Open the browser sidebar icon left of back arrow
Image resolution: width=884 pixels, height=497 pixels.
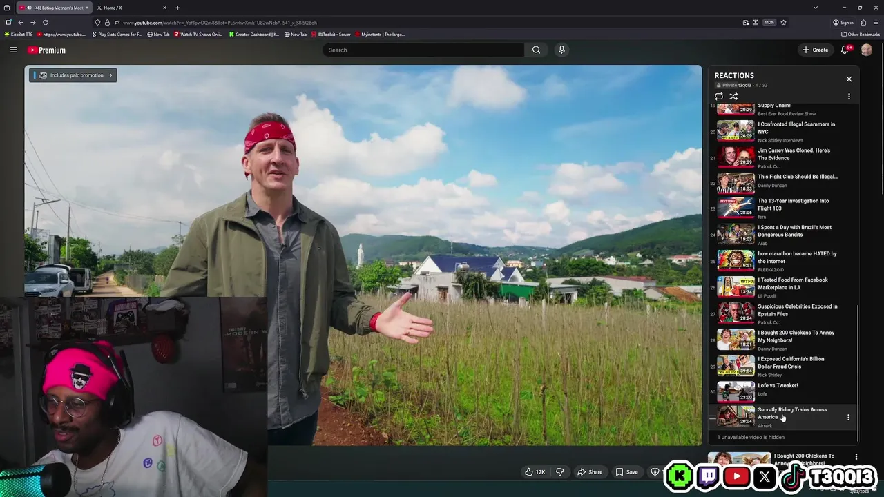pyautogui.click(x=8, y=22)
